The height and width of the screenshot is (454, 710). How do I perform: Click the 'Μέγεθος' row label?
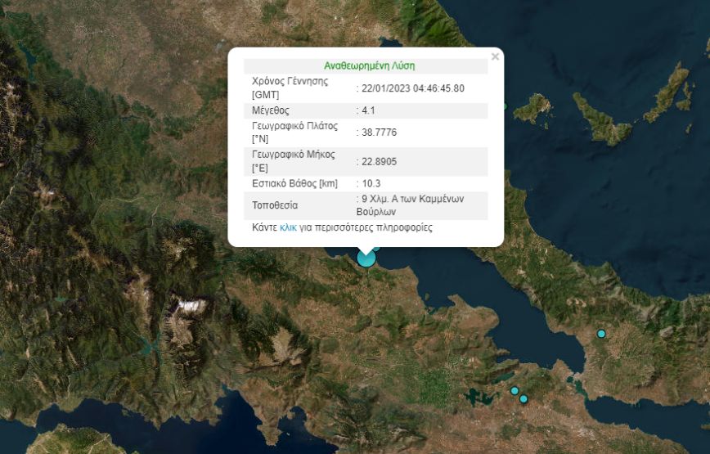271,110
